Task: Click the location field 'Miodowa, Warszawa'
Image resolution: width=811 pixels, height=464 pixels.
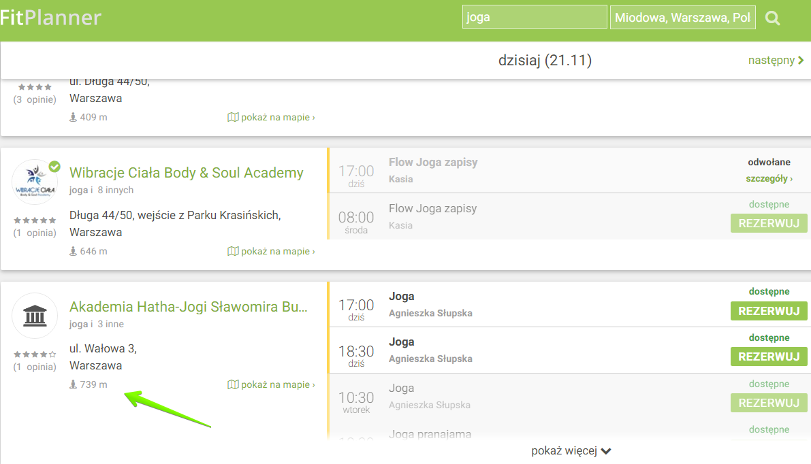Action: (682, 18)
